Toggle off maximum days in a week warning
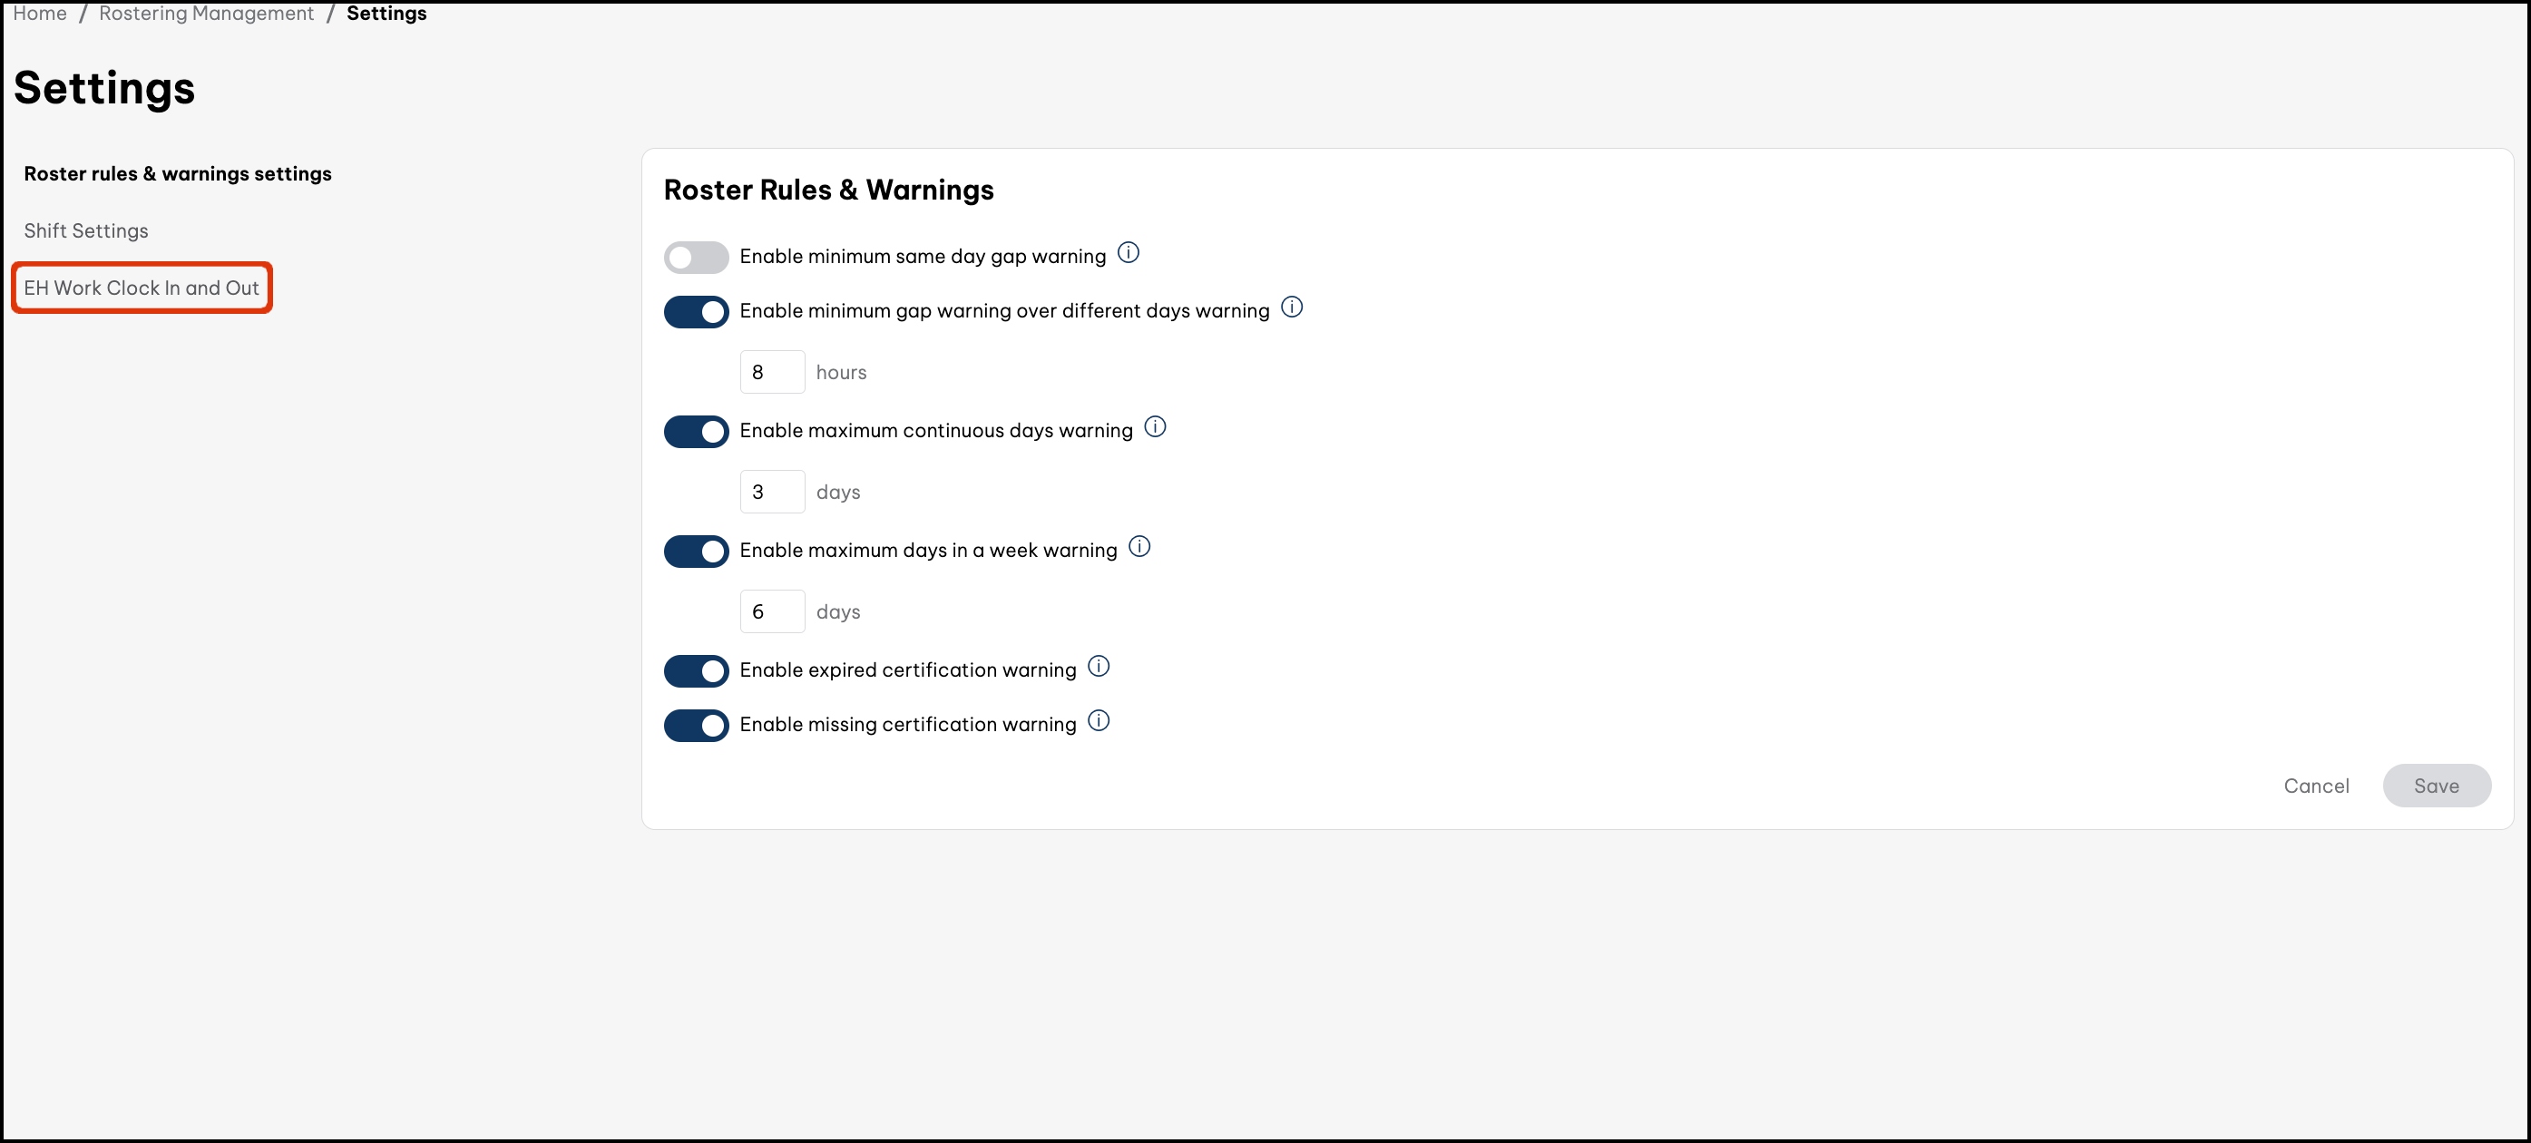Image resolution: width=2531 pixels, height=1143 pixels. pyautogui.click(x=696, y=552)
